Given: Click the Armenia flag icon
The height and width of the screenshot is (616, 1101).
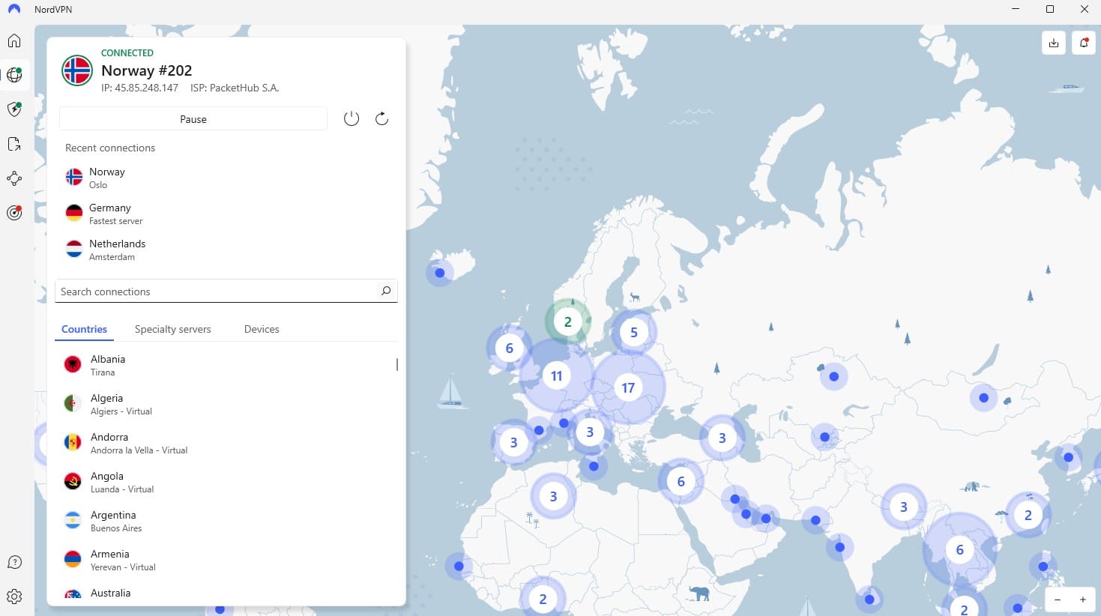Looking at the screenshot, I should click(73, 559).
